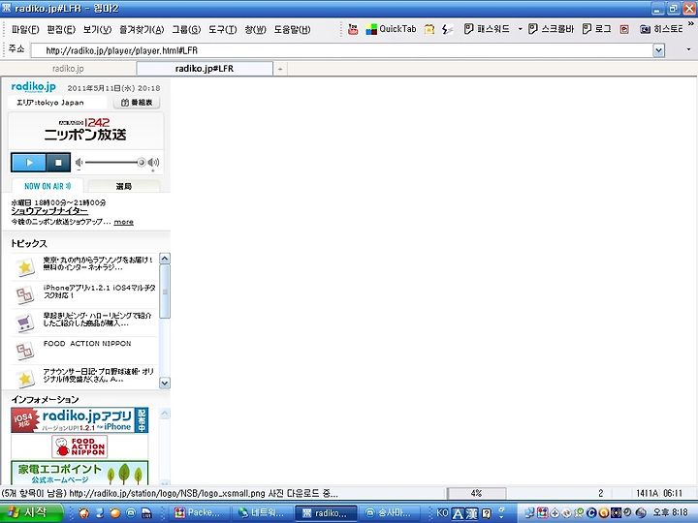698x523 pixels.
Task: Open the FOOD ACTION NIPPON topic
Action: click(x=87, y=343)
